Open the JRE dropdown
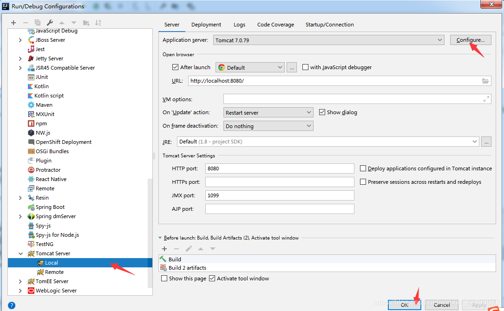 click(328, 142)
